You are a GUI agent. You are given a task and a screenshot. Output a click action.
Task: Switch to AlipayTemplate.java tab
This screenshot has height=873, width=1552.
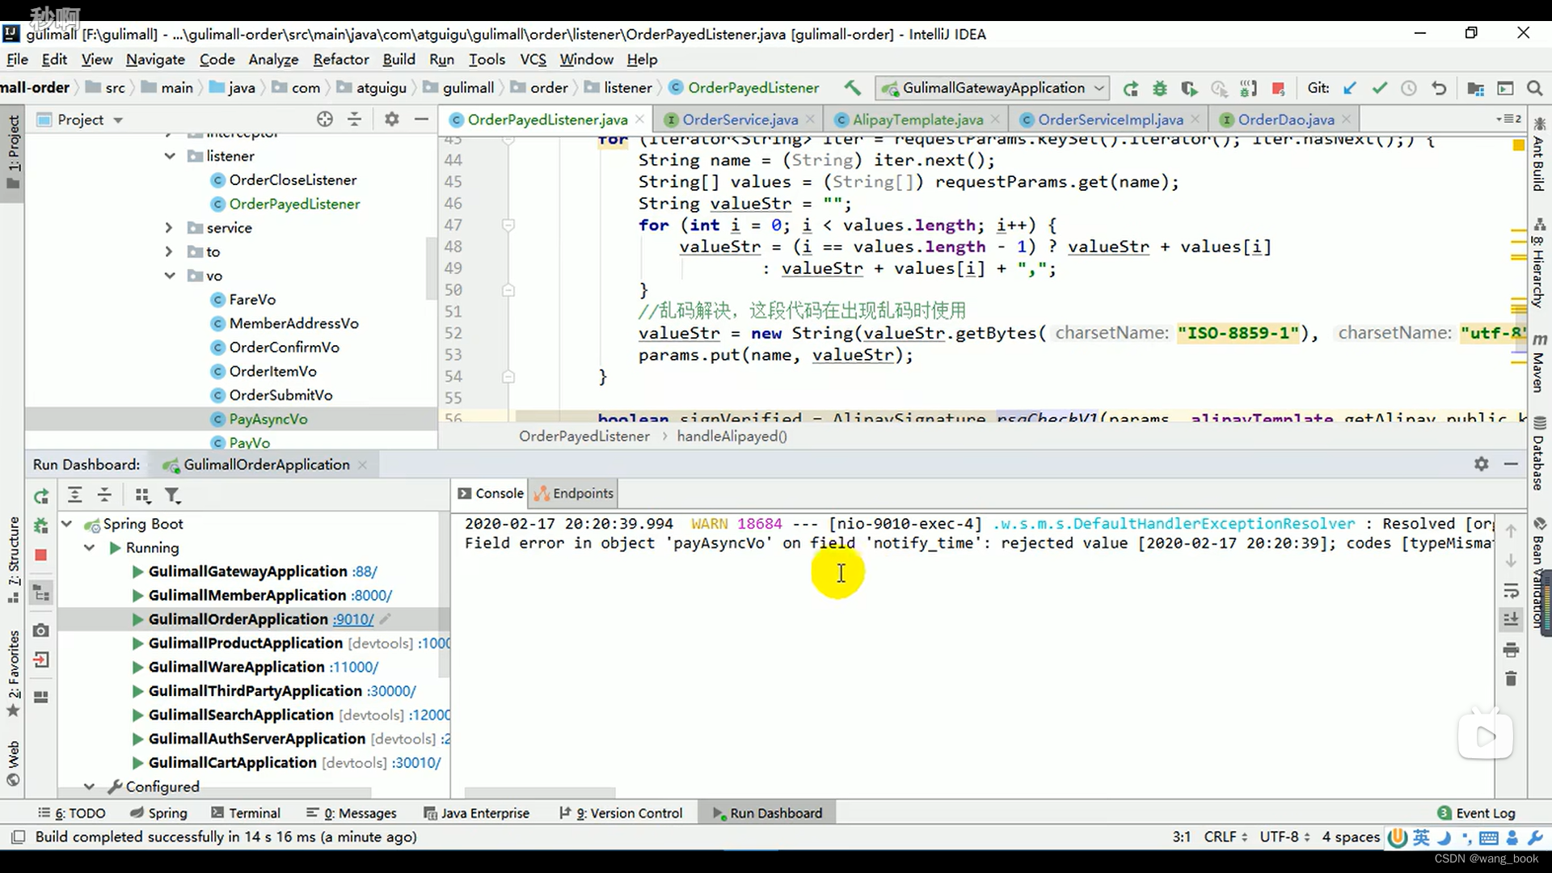(917, 120)
